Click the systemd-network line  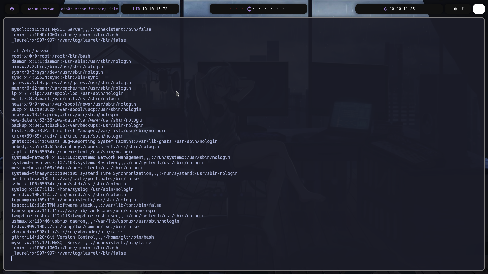click(x=121, y=157)
